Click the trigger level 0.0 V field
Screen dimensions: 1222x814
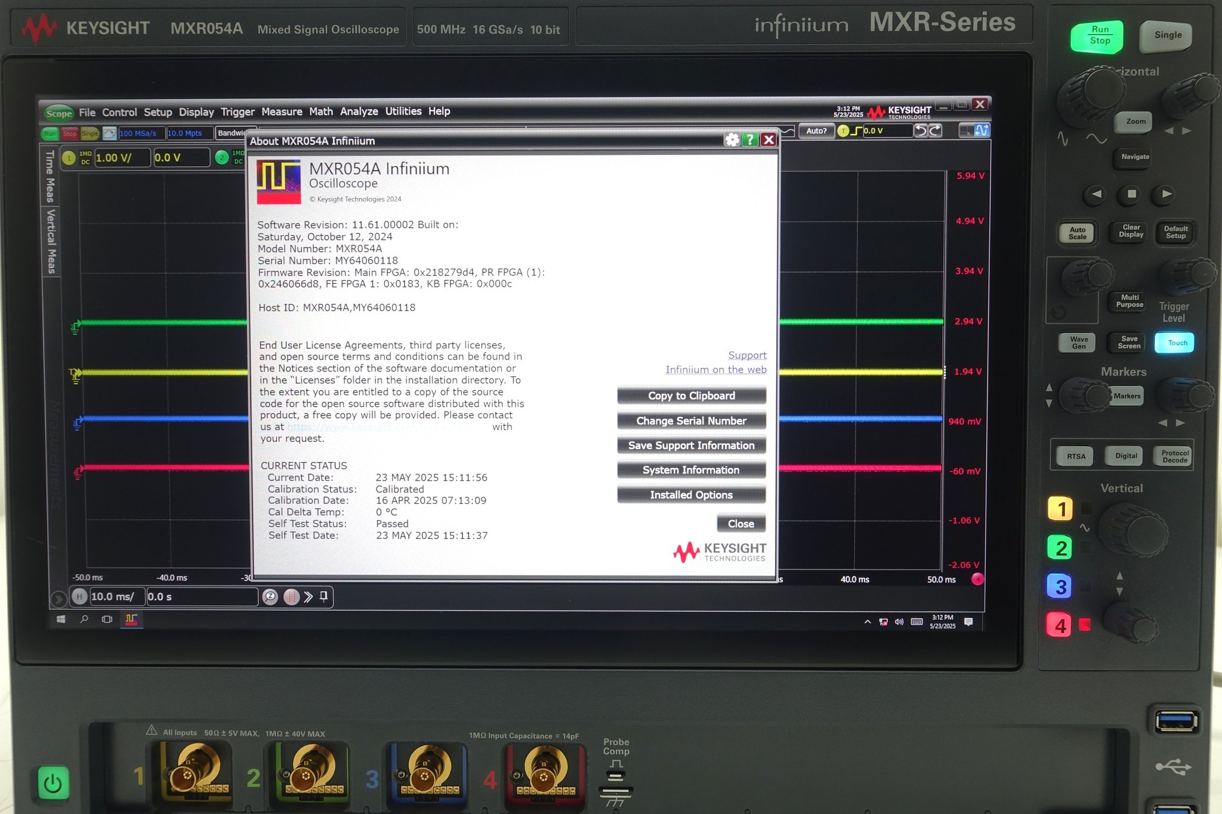pyautogui.click(x=887, y=131)
